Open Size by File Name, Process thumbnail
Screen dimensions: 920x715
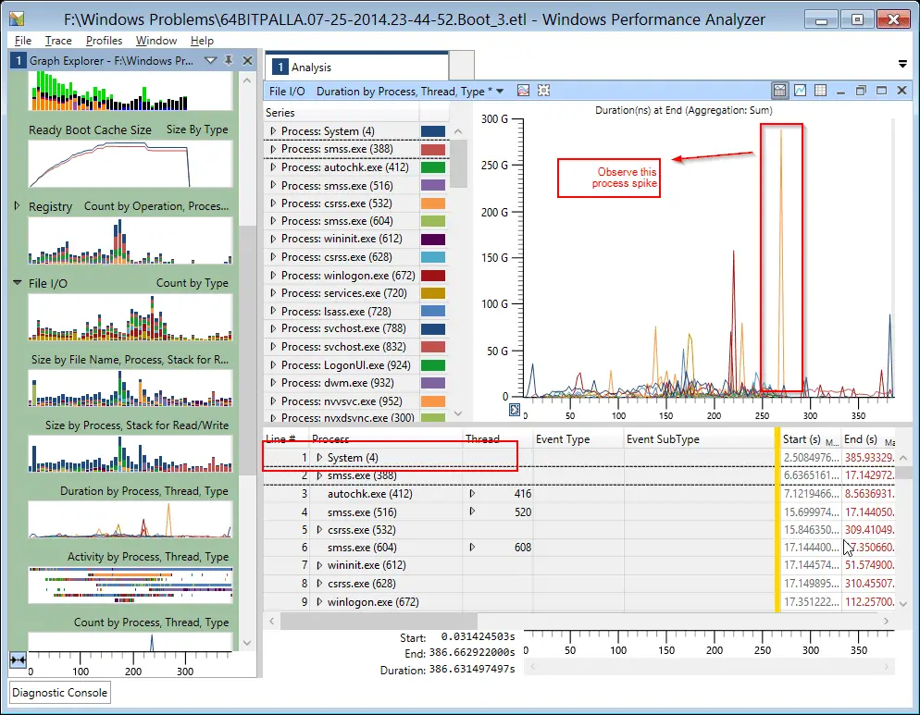tap(130, 388)
